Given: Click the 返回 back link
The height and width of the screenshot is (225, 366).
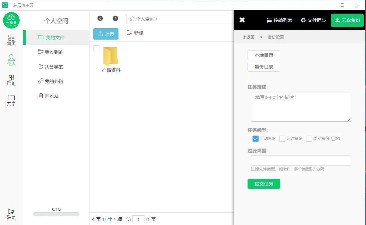Looking at the screenshot, I should 249,37.
